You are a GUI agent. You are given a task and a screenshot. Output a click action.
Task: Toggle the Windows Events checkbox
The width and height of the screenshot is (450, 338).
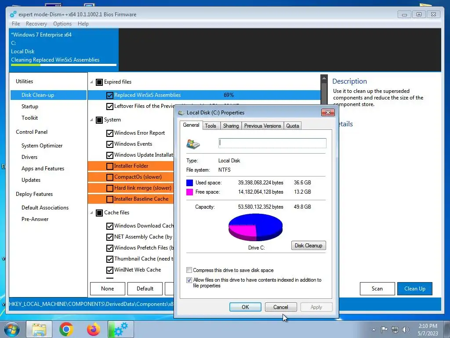click(109, 144)
